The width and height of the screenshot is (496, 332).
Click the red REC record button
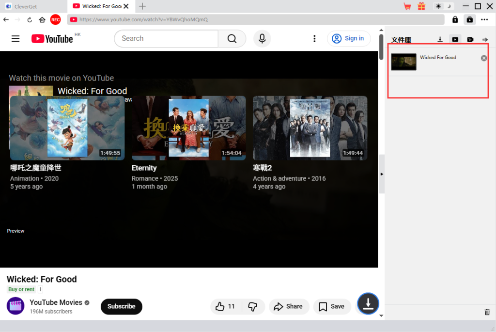tap(55, 19)
